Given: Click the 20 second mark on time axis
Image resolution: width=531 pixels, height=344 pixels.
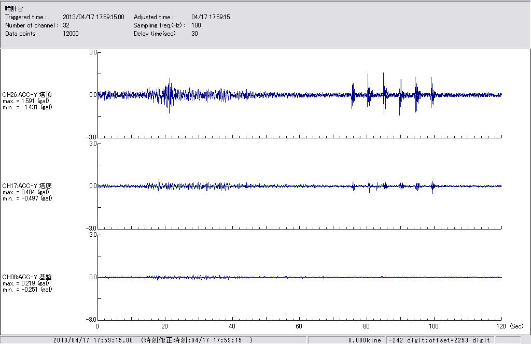Looking at the screenshot, I should coord(164,327).
